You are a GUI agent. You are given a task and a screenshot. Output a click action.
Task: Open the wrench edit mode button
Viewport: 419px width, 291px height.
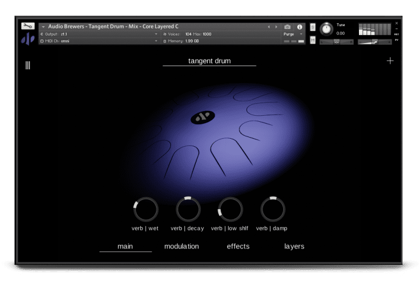[x=28, y=26]
